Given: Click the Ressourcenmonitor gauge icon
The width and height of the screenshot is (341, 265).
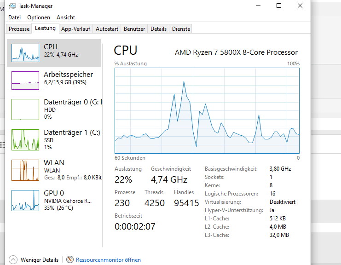Looking at the screenshot, I should click(x=70, y=260).
